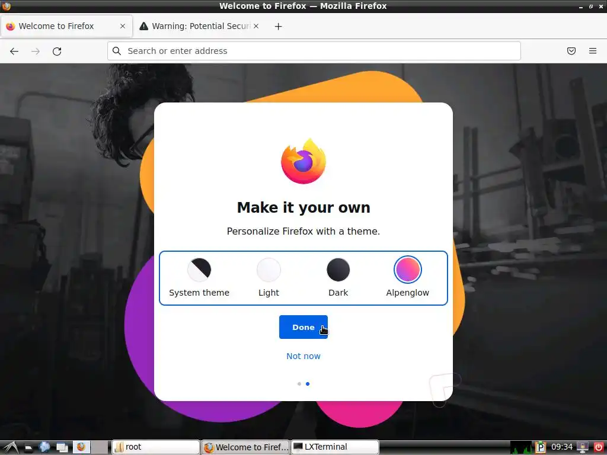Go to first onboarding step dot

click(x=299, y=384)
